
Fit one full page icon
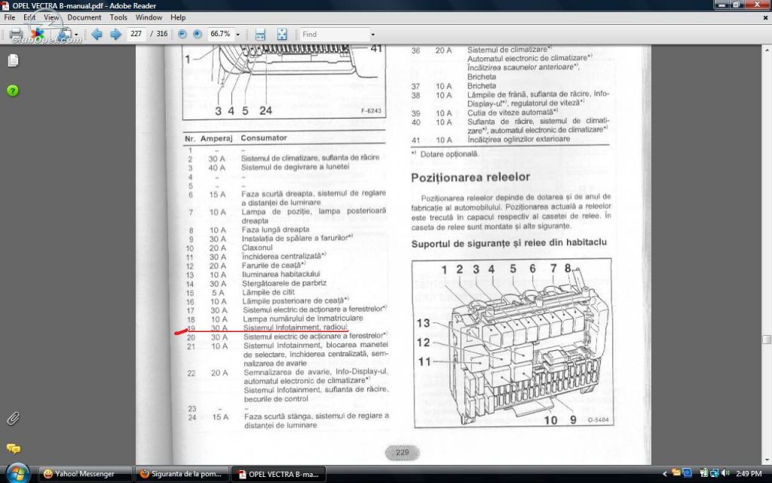coord(282,34)
